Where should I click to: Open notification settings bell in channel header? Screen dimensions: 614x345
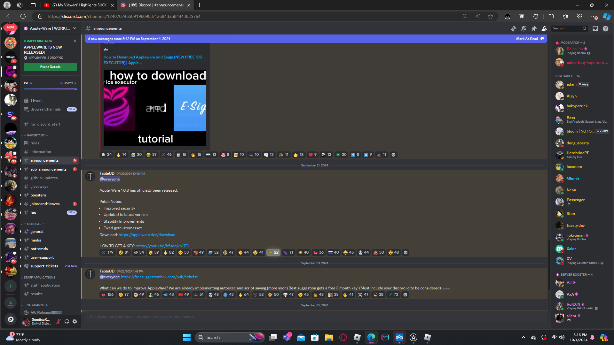(523, 29)
